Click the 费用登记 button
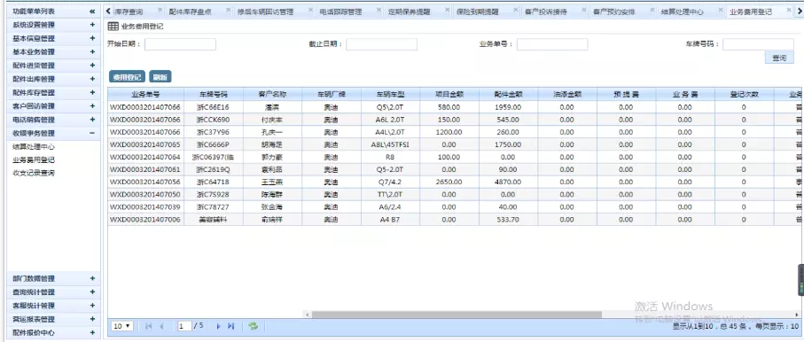 point(127,77)
